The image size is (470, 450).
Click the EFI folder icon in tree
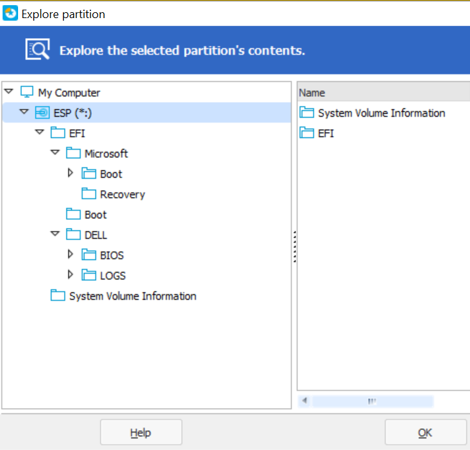pos(58,132)
